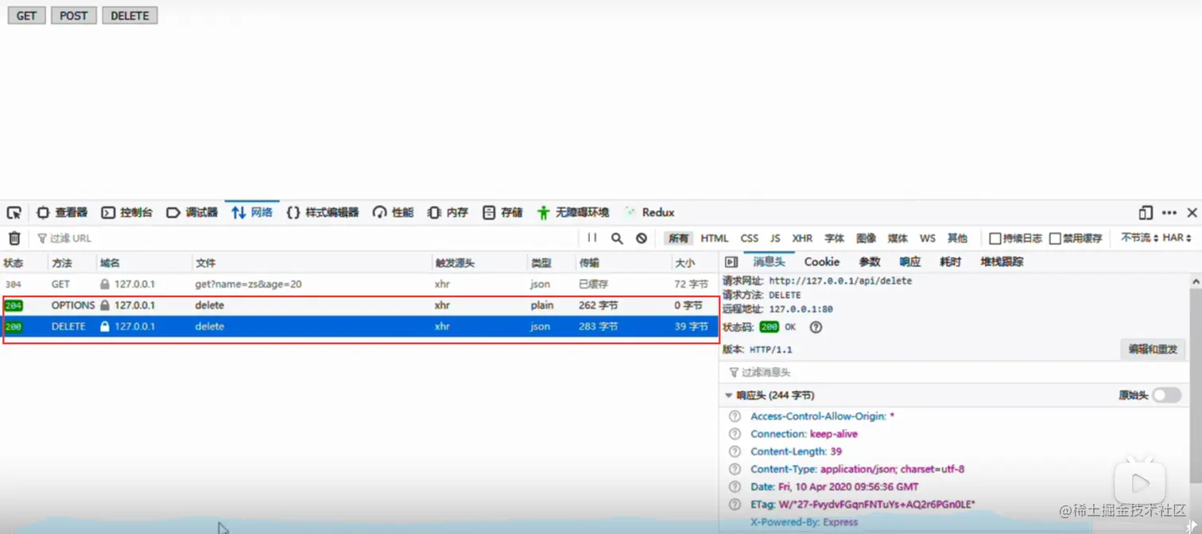Select the GET get?name=zs&age=20 request row

pyautogui.click(x=359, y=284)
